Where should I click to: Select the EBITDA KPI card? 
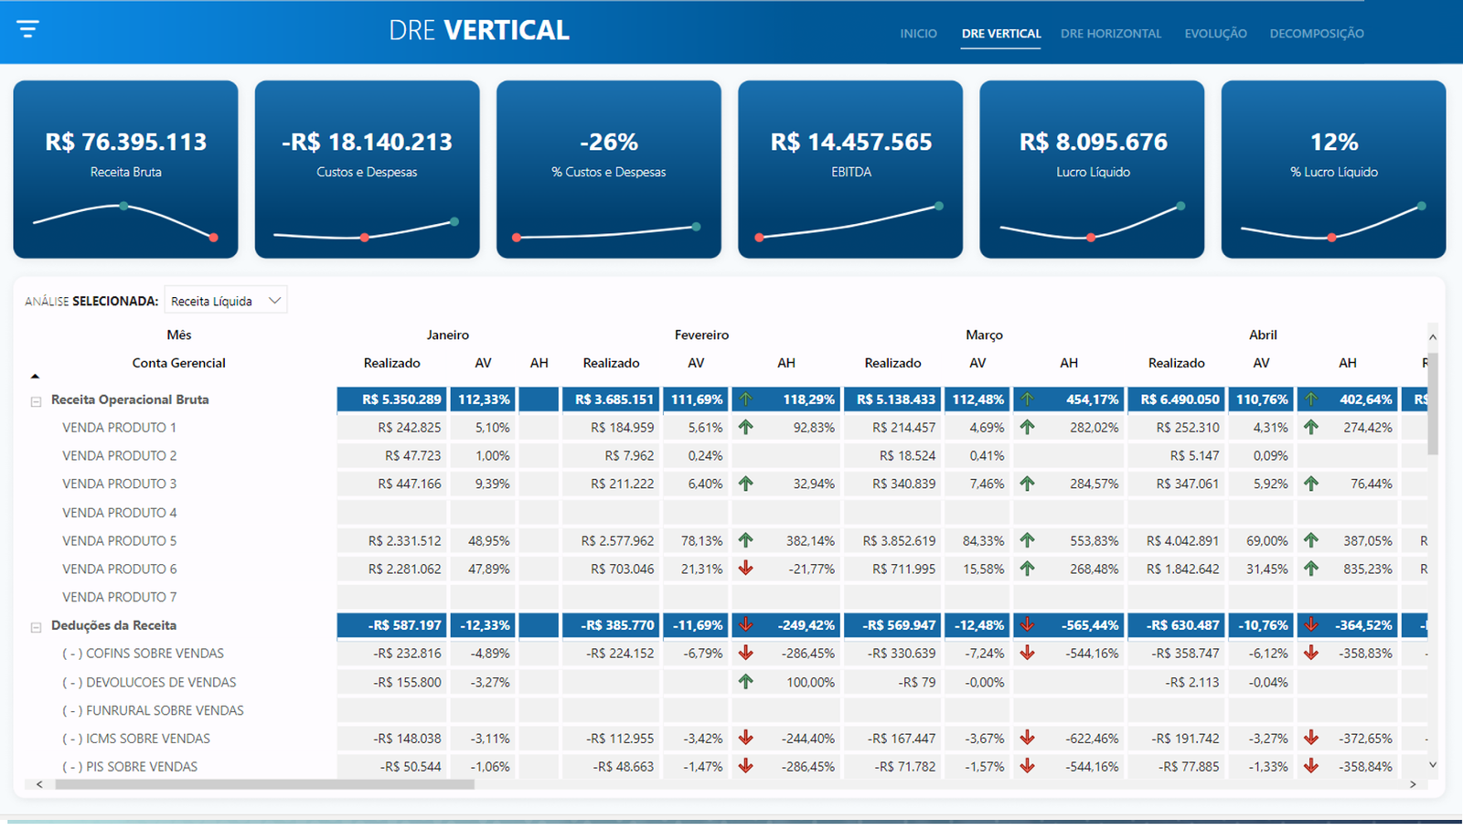click(x=849, y=169)
